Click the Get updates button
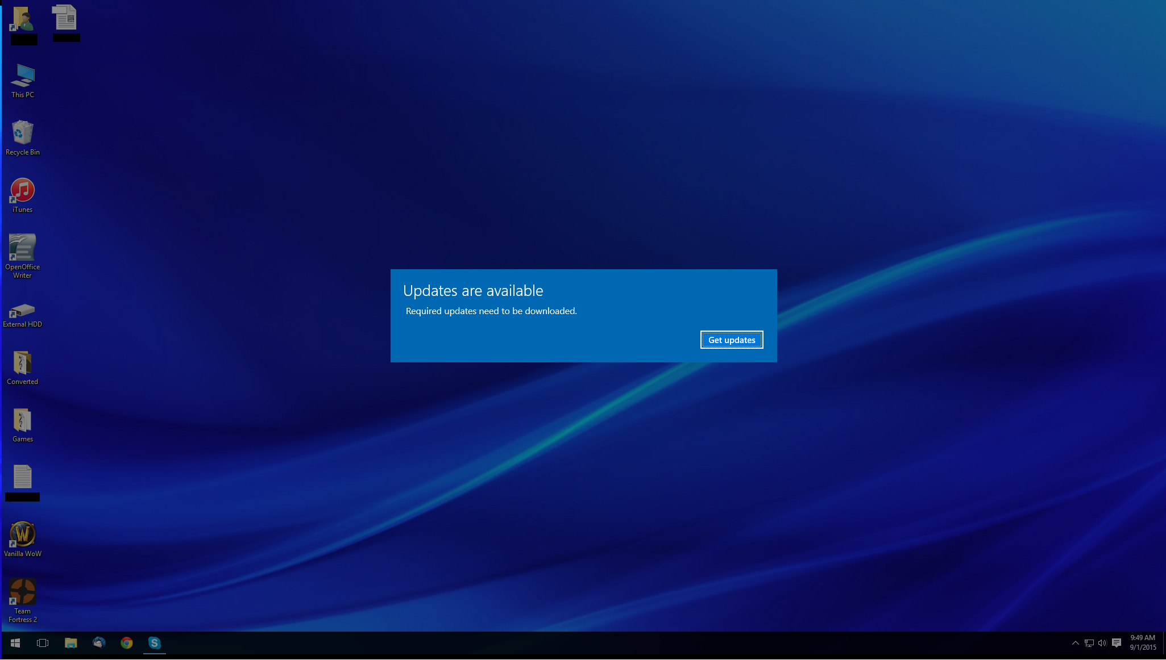1166x660 pixels. coord(731,340)
